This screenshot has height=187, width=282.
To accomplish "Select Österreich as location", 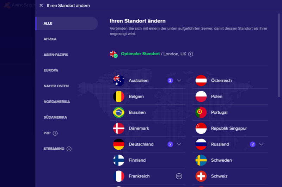I will (221, 81).
